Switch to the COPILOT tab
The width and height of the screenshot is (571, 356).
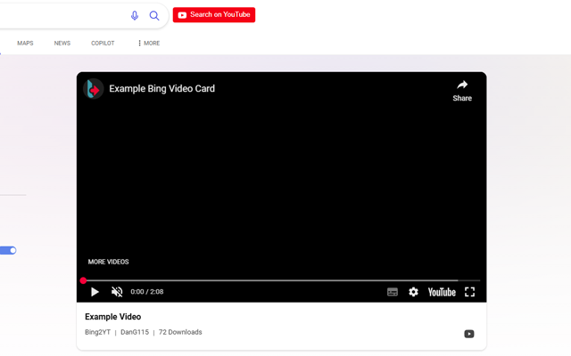coord(103,44)
